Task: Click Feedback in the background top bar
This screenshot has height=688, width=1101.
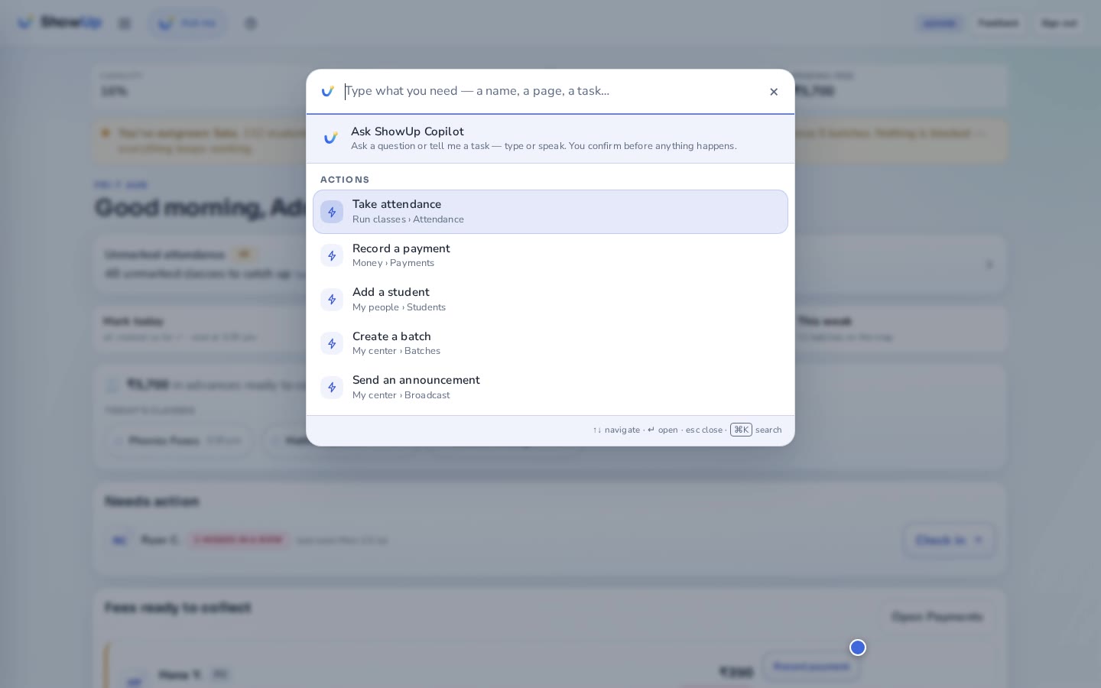Action: click(998, 24)
